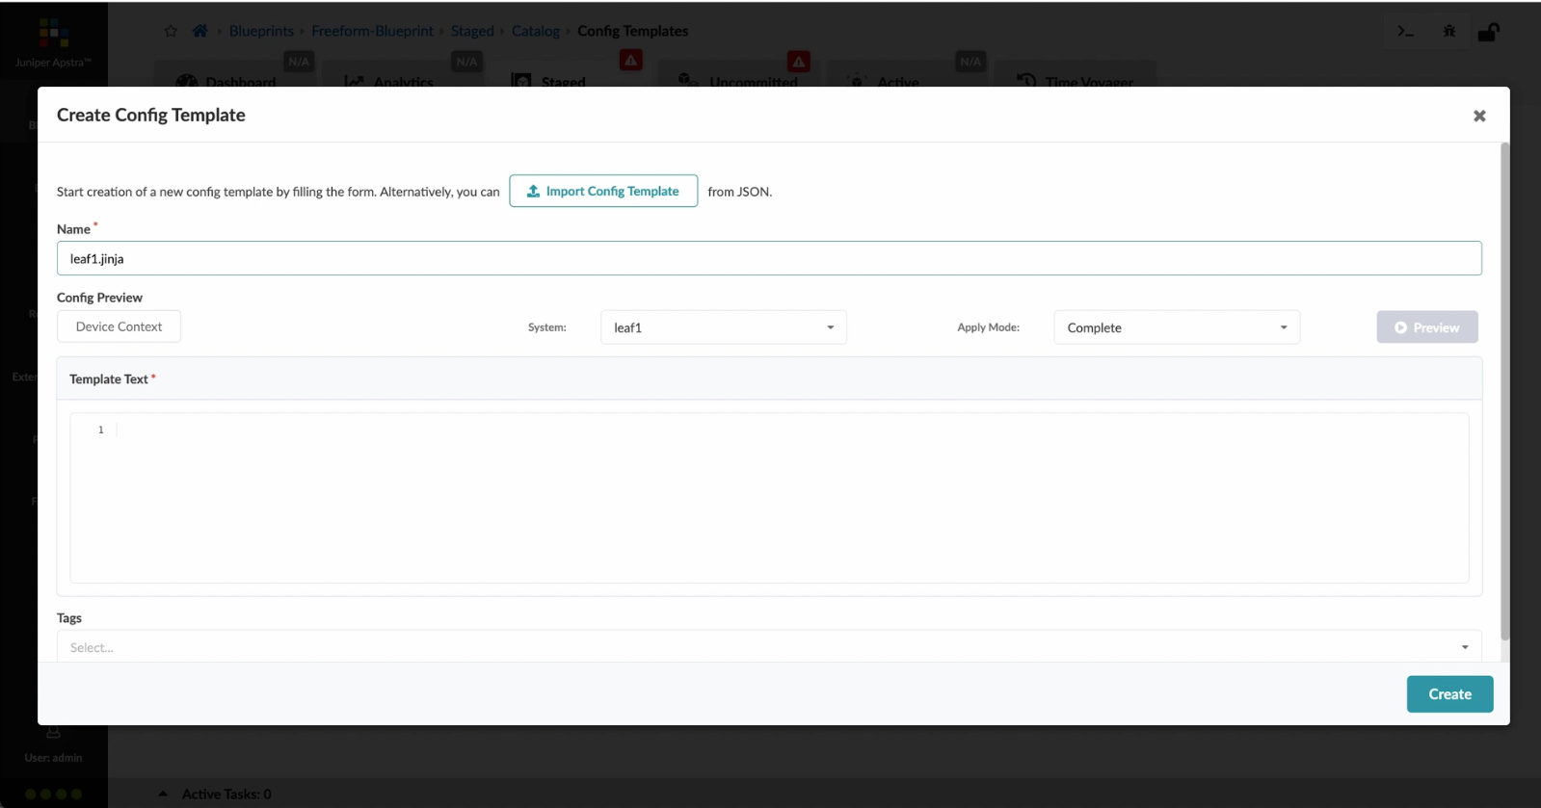Click Import Config Template button
Image resolution: width=1541 pixels, height=808 pixels.
pos(603,191)
